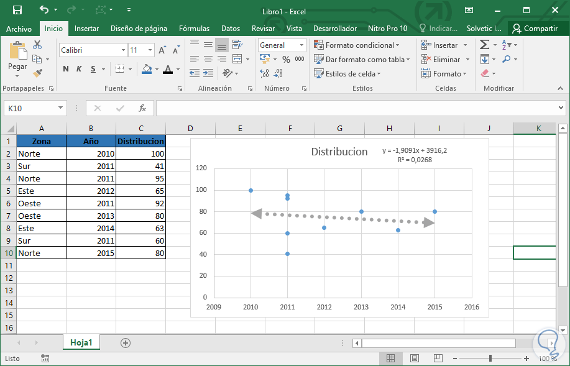Click the add new sheet plus icon
The image size is (570, 366).
(x=126, y=342)
